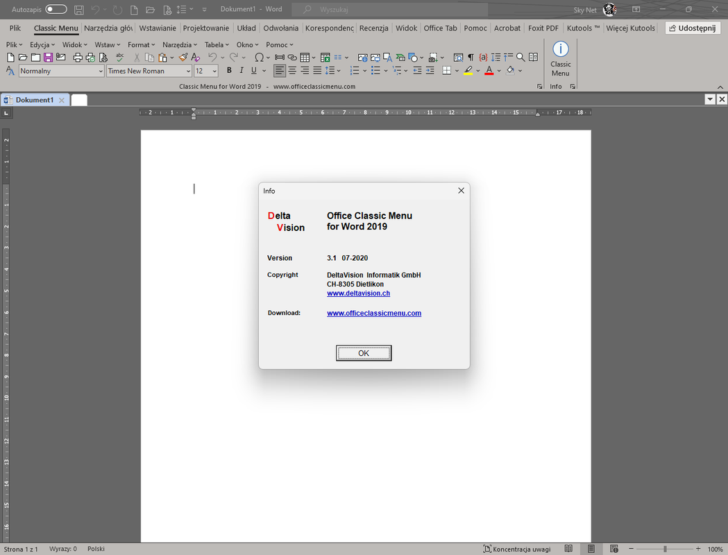Click the Paste clipboard icon
728x555 pixels.
click(x=162, y=58)
